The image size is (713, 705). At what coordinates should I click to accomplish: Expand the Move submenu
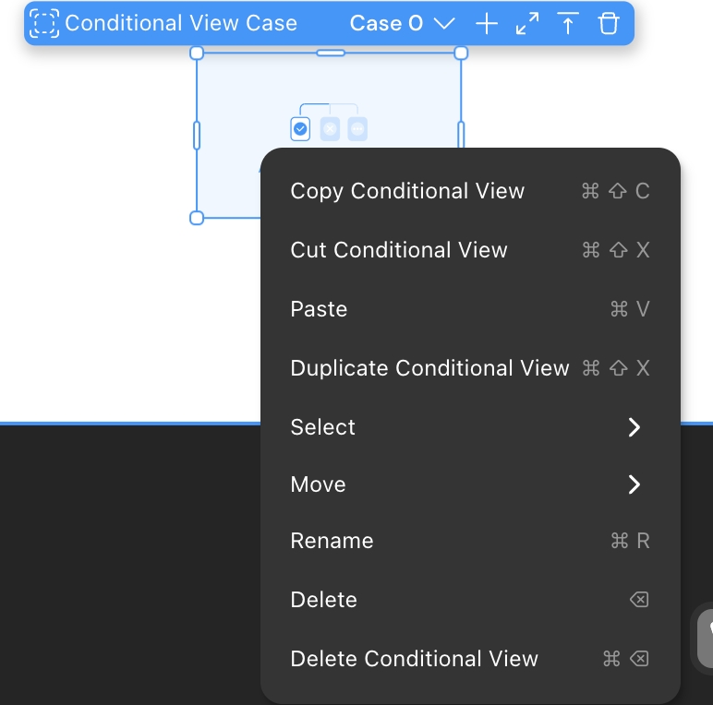pyautogui.click(x=470, y=484)
